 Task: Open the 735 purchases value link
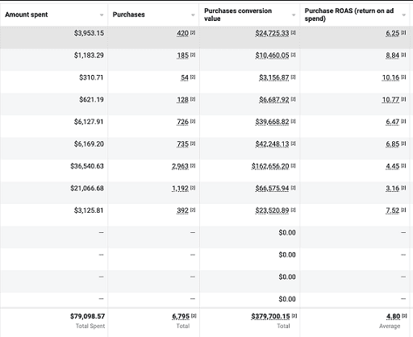(x=183, y=144)
